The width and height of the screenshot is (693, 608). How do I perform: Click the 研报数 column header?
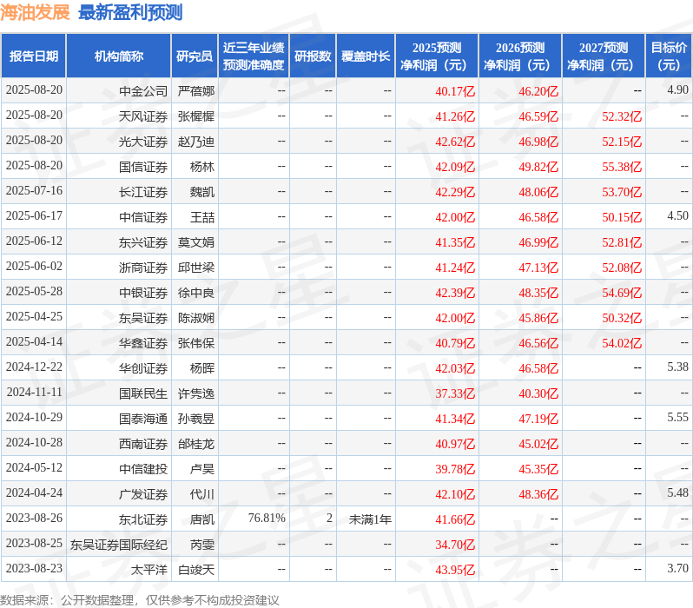pos(313,56)
